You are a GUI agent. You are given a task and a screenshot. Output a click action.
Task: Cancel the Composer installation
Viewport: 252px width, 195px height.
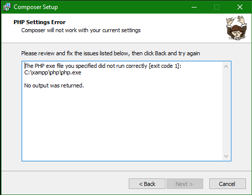[227, 184]
